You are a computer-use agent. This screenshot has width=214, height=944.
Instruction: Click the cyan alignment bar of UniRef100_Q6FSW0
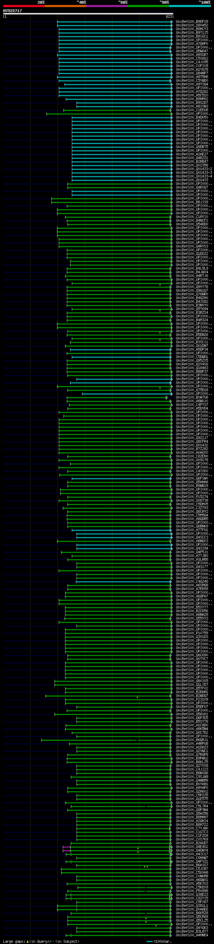[122, 479]
